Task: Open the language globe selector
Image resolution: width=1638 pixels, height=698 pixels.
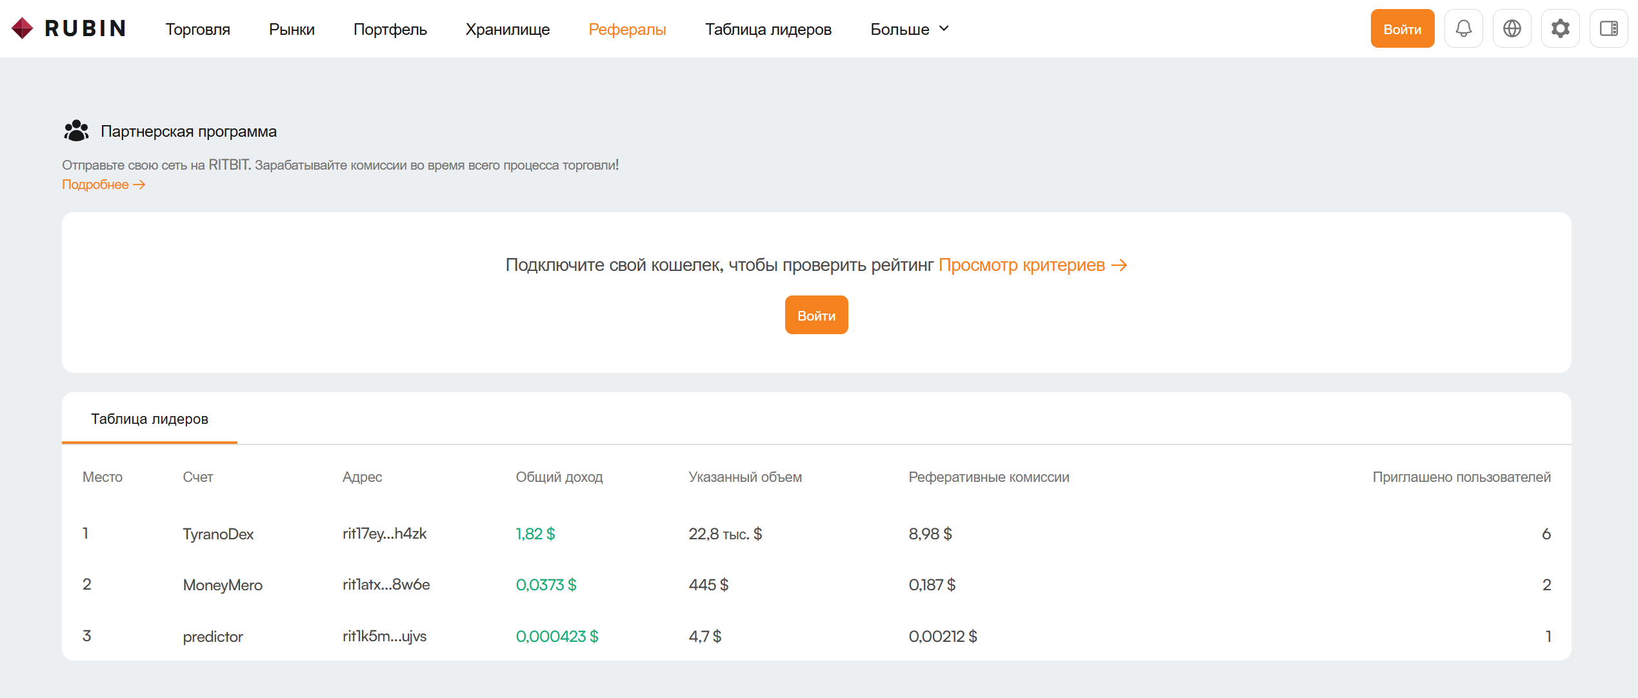Action: [x=1512, y=28]
